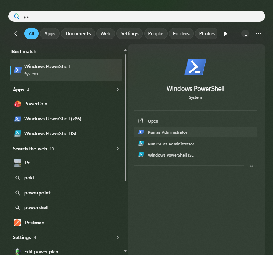
Task: Open the Windows PowerShell (x86) result
Action: click(x=66, y=119)
